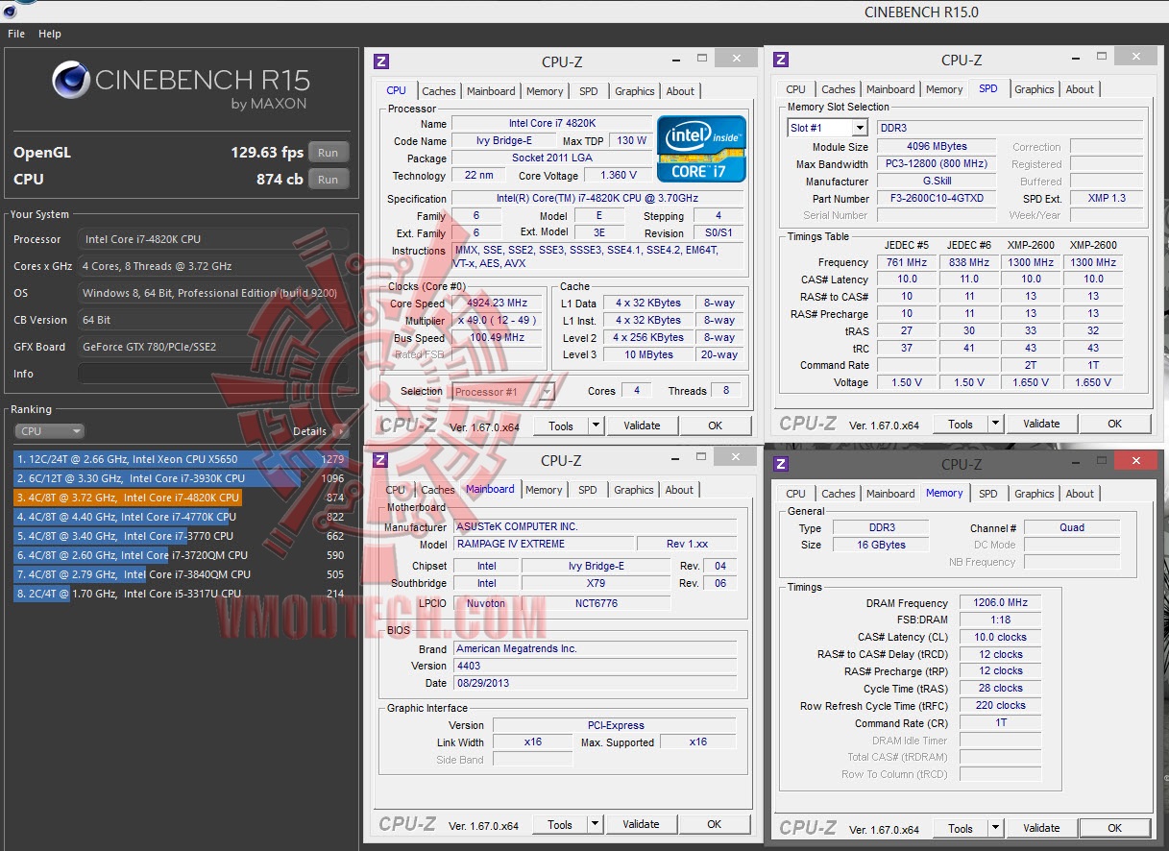The image size is (1169, 851).
Task: Select the Xeon X5650 ranking row
Action: click(x=181, y=459)
